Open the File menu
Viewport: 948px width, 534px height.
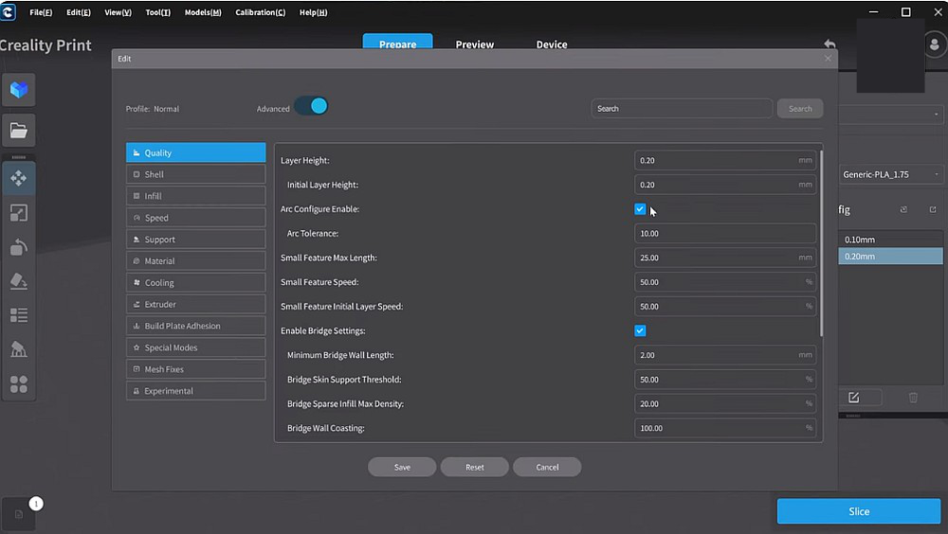pos(41,12)
